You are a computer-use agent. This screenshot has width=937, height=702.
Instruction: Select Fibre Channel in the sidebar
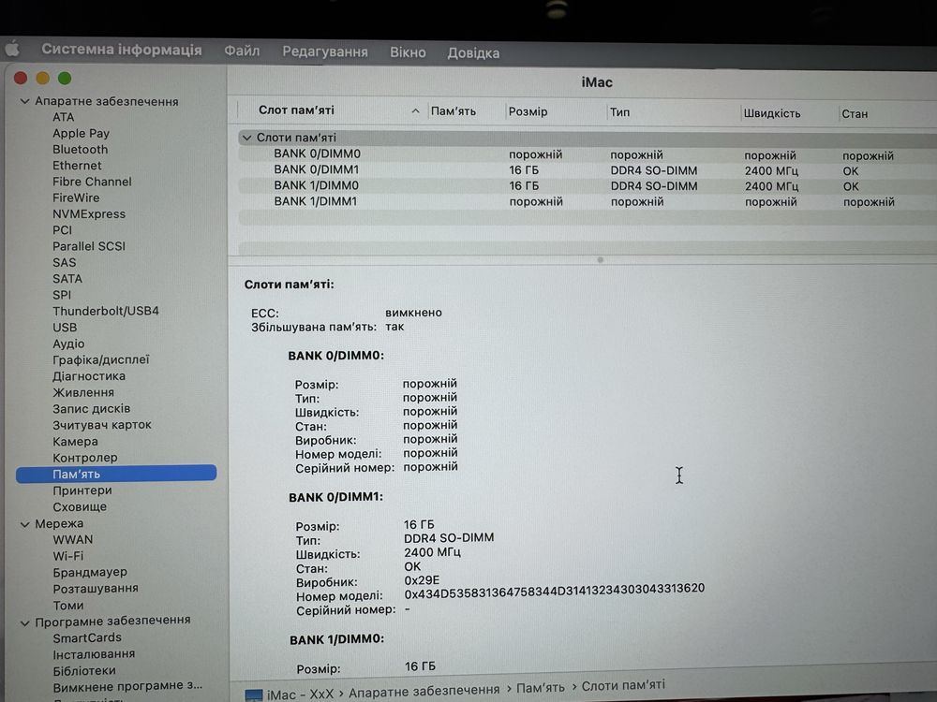(x=92, y=183)
